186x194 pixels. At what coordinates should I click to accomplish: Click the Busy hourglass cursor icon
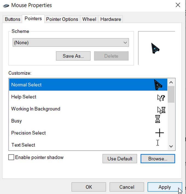click(x=158, y=119)
